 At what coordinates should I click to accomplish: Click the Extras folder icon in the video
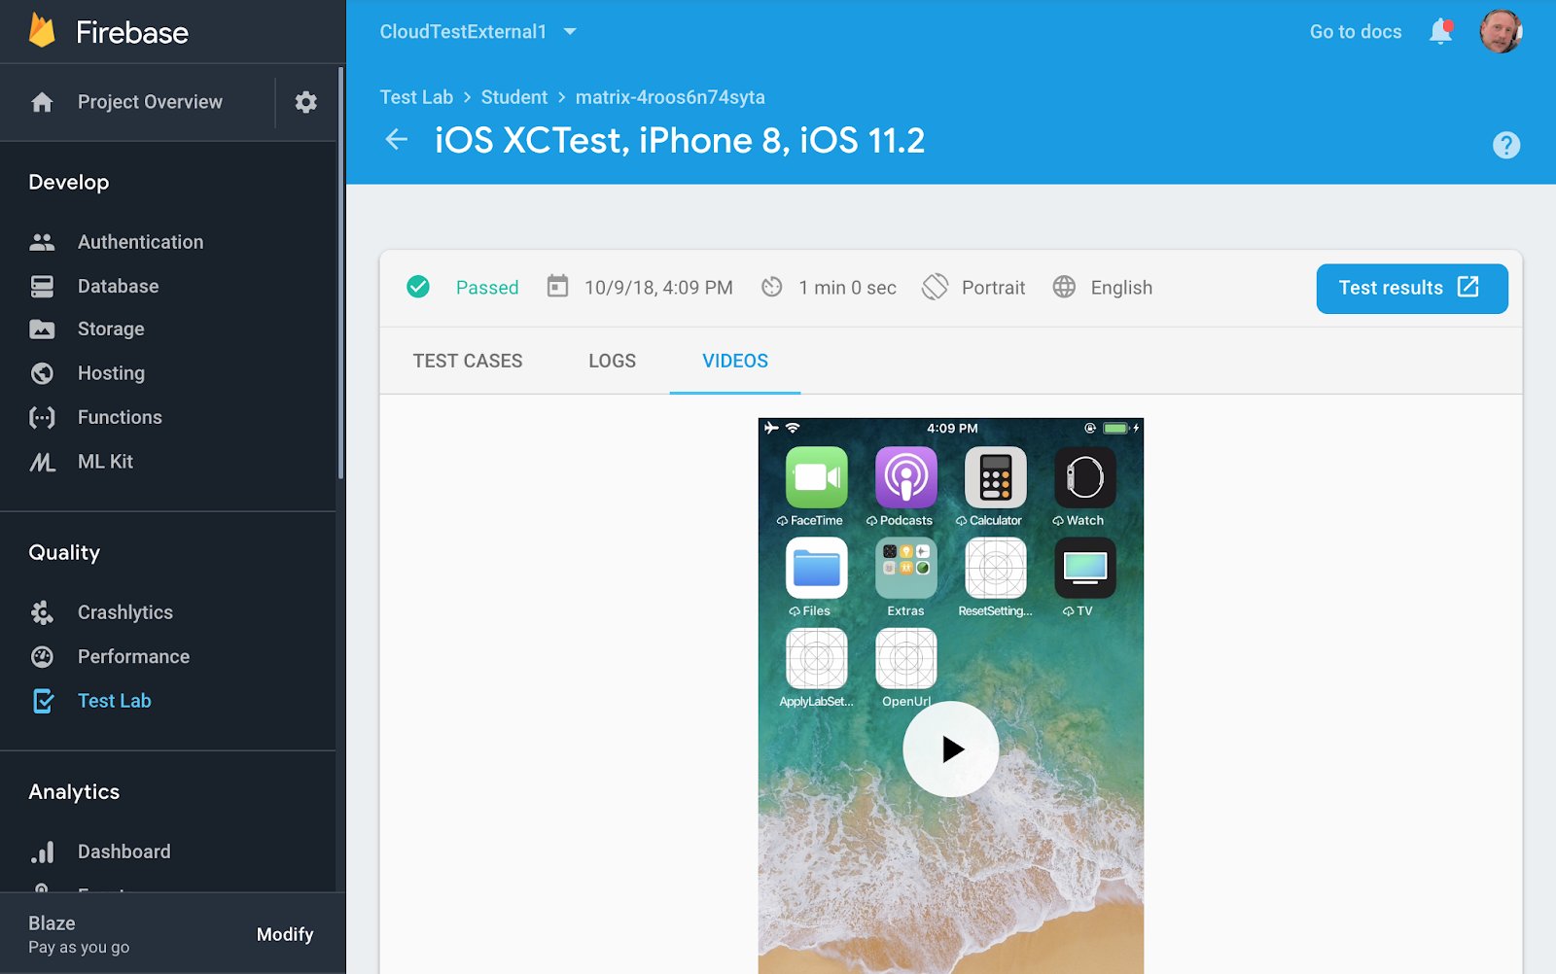[x=906, y=568]
